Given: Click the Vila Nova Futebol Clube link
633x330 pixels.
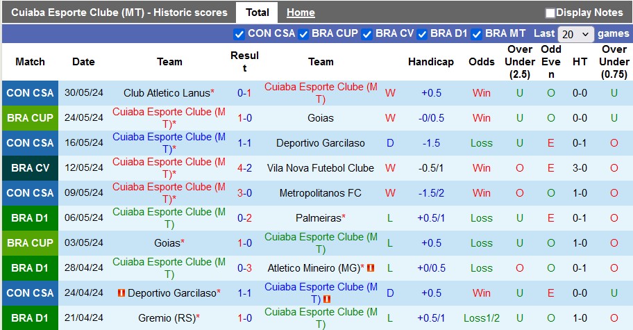Looking at the screenshot, I should pyautogui.click(x=320, y=168).
